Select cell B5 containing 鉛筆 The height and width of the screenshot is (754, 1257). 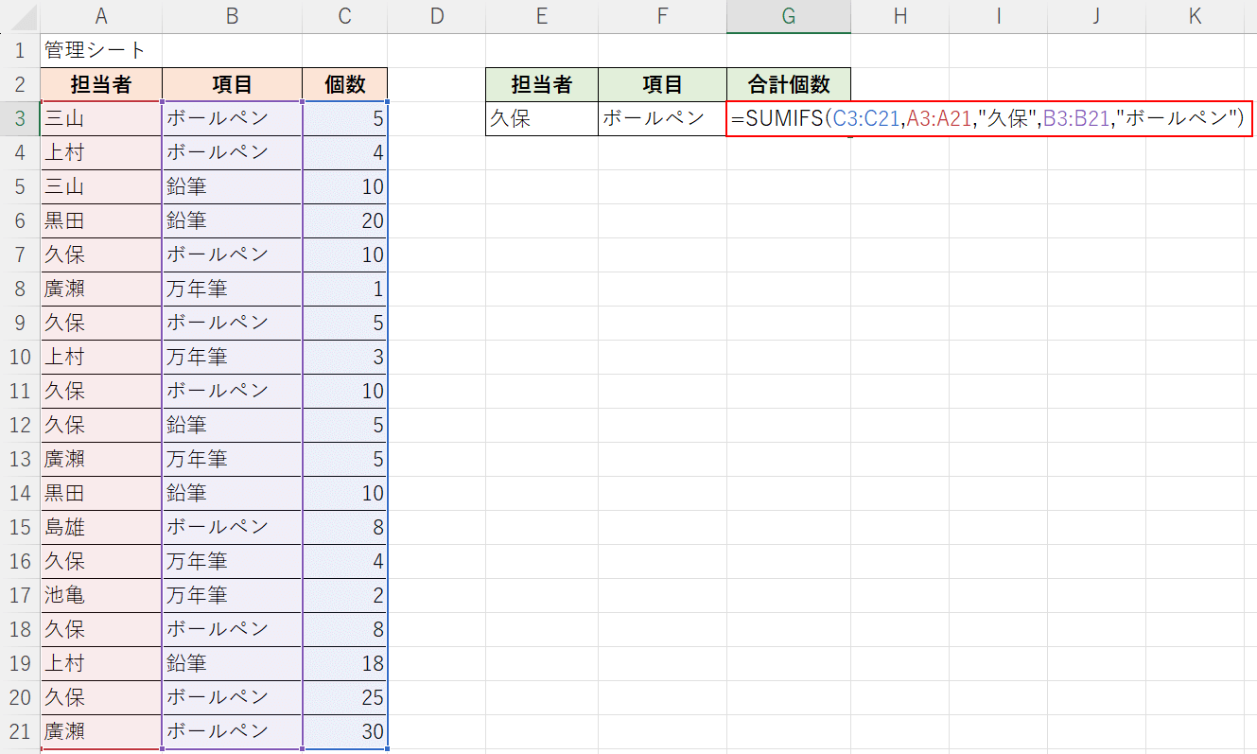pyautogui.click(x=232, y=186)
